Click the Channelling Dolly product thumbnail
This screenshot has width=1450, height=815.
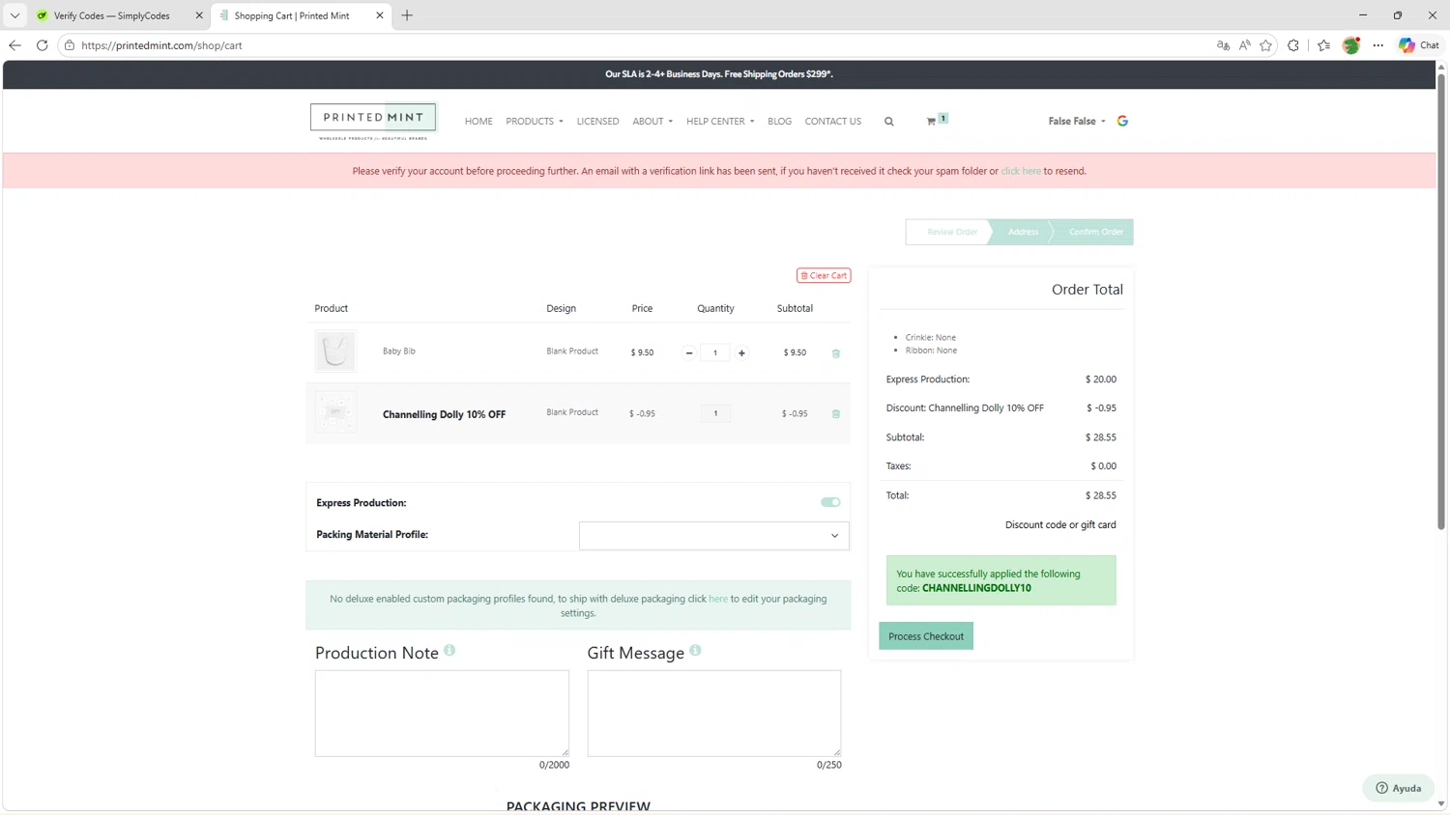(x=335, y=412)
